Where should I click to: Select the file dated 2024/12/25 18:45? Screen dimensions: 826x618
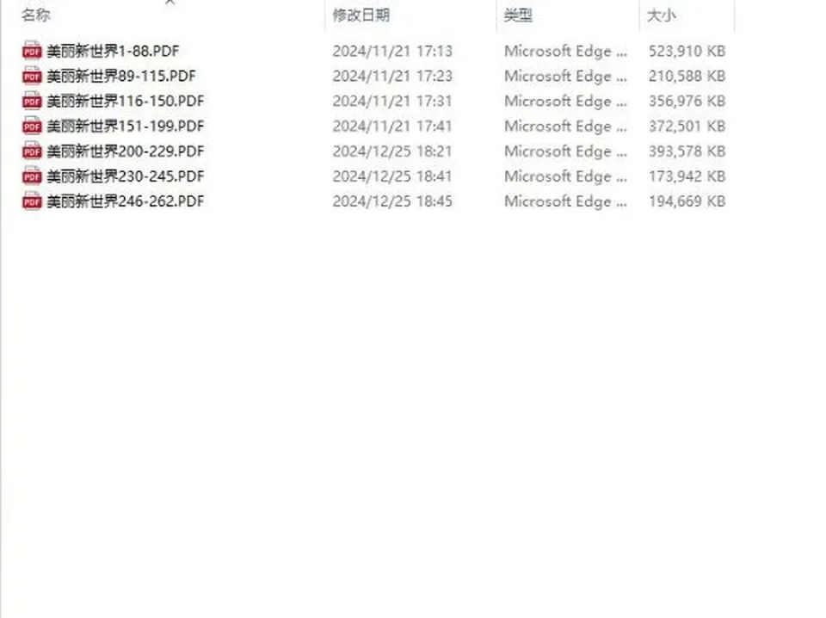392,201
